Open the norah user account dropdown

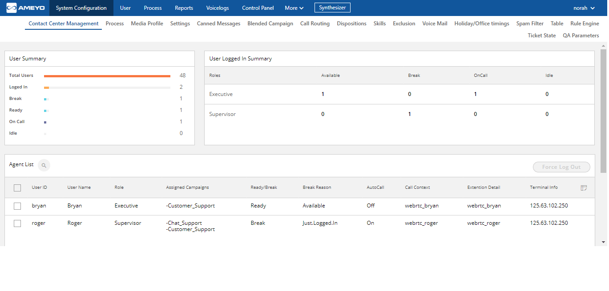(584, 8)
